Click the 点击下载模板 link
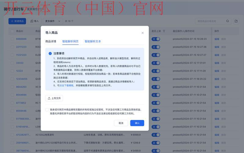This screenshot has height=153, width=244. [x=67, y=85]
